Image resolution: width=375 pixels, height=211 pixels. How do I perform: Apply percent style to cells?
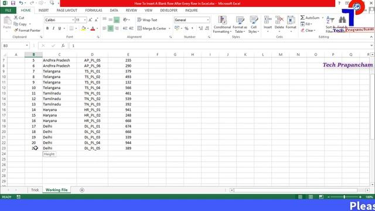[x=186, y=29]
